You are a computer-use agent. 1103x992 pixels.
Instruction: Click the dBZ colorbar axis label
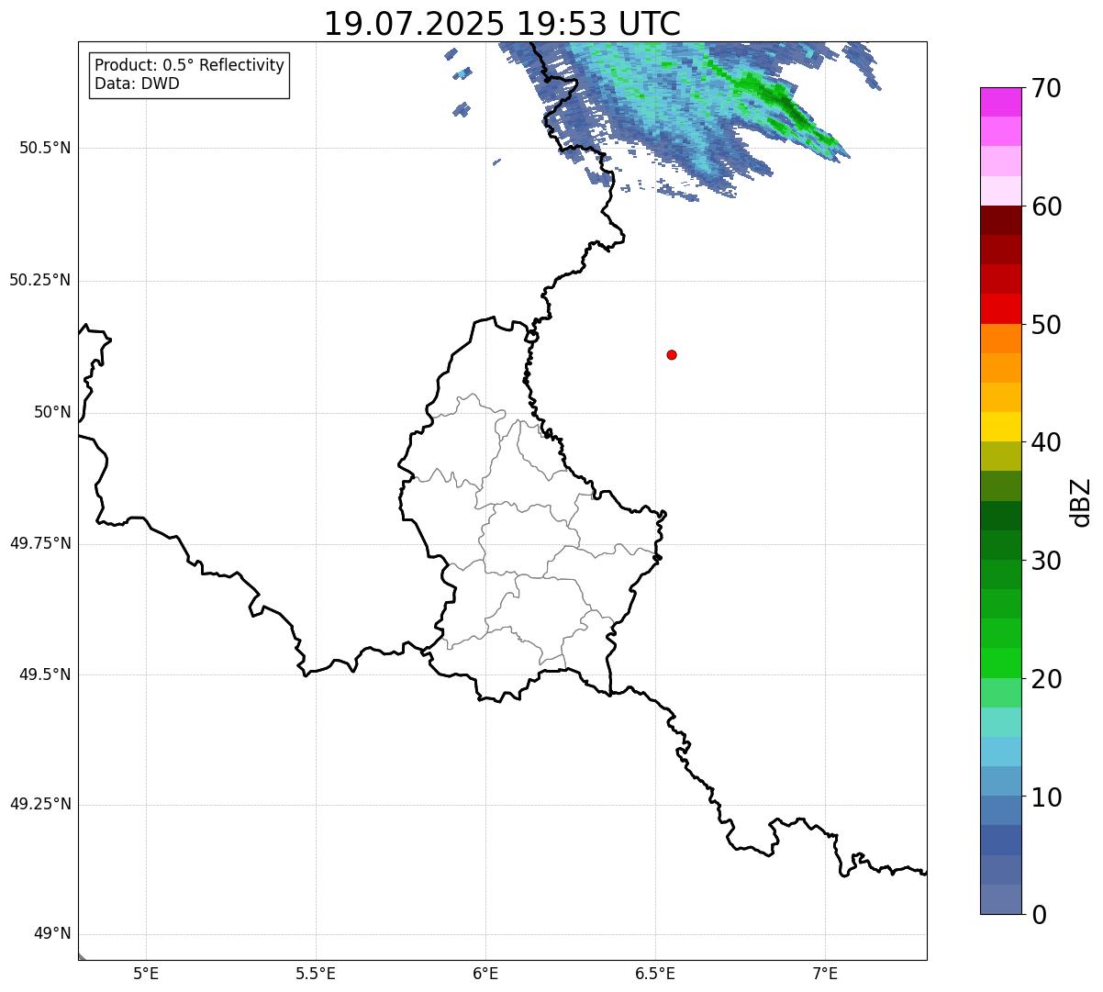coord(1081,502)
